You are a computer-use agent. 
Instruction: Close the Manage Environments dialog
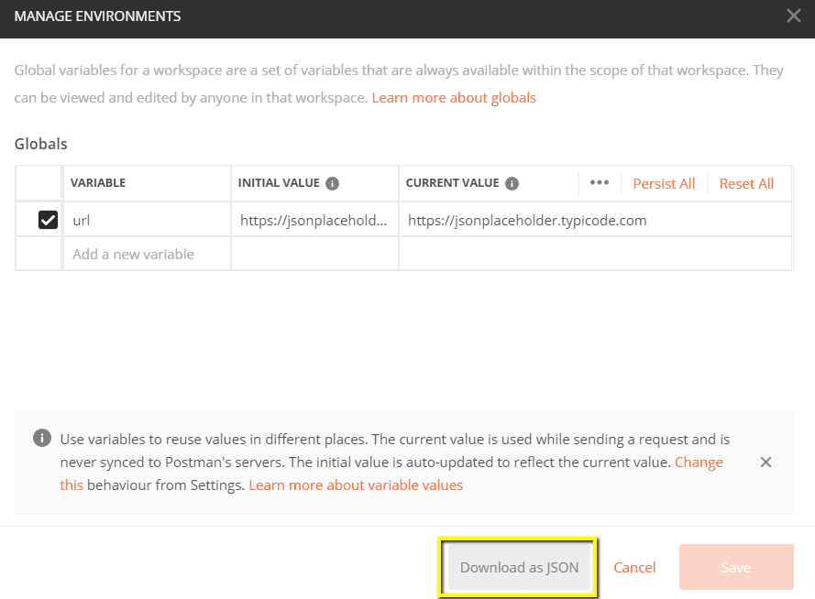[x=793, y=16]
